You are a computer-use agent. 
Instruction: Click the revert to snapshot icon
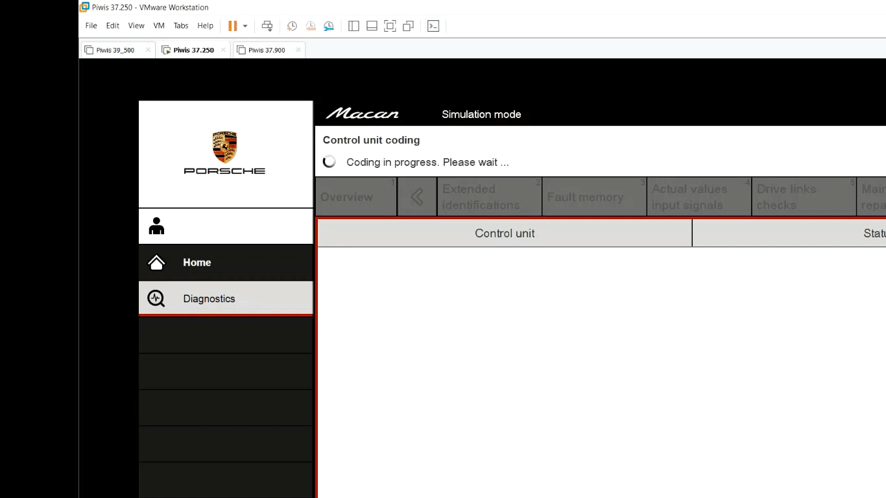click(311, 26)
